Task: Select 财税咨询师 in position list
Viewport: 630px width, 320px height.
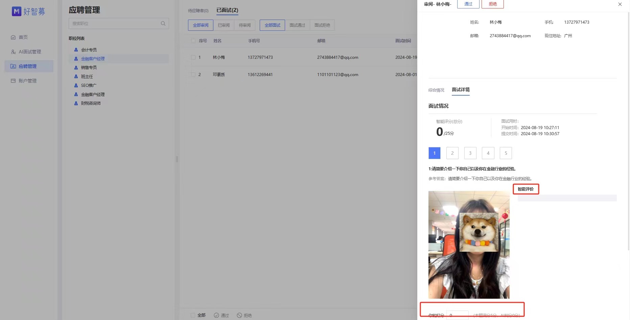Action: 91,103
